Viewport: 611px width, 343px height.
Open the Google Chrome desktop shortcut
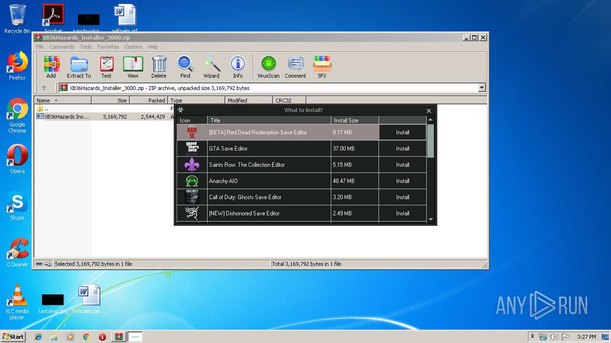pyautogui.click(x=17, y=115)
